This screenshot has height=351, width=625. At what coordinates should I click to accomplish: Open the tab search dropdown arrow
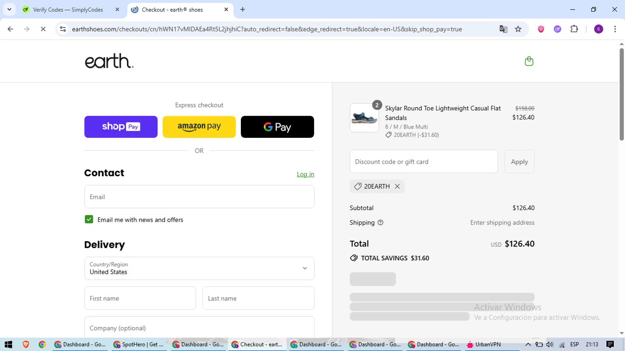[x=9, y=10]
